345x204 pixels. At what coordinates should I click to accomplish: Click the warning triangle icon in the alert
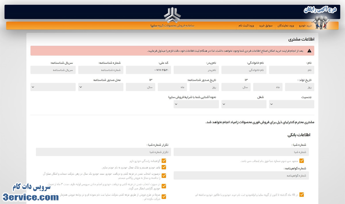(x=309, y=51)
